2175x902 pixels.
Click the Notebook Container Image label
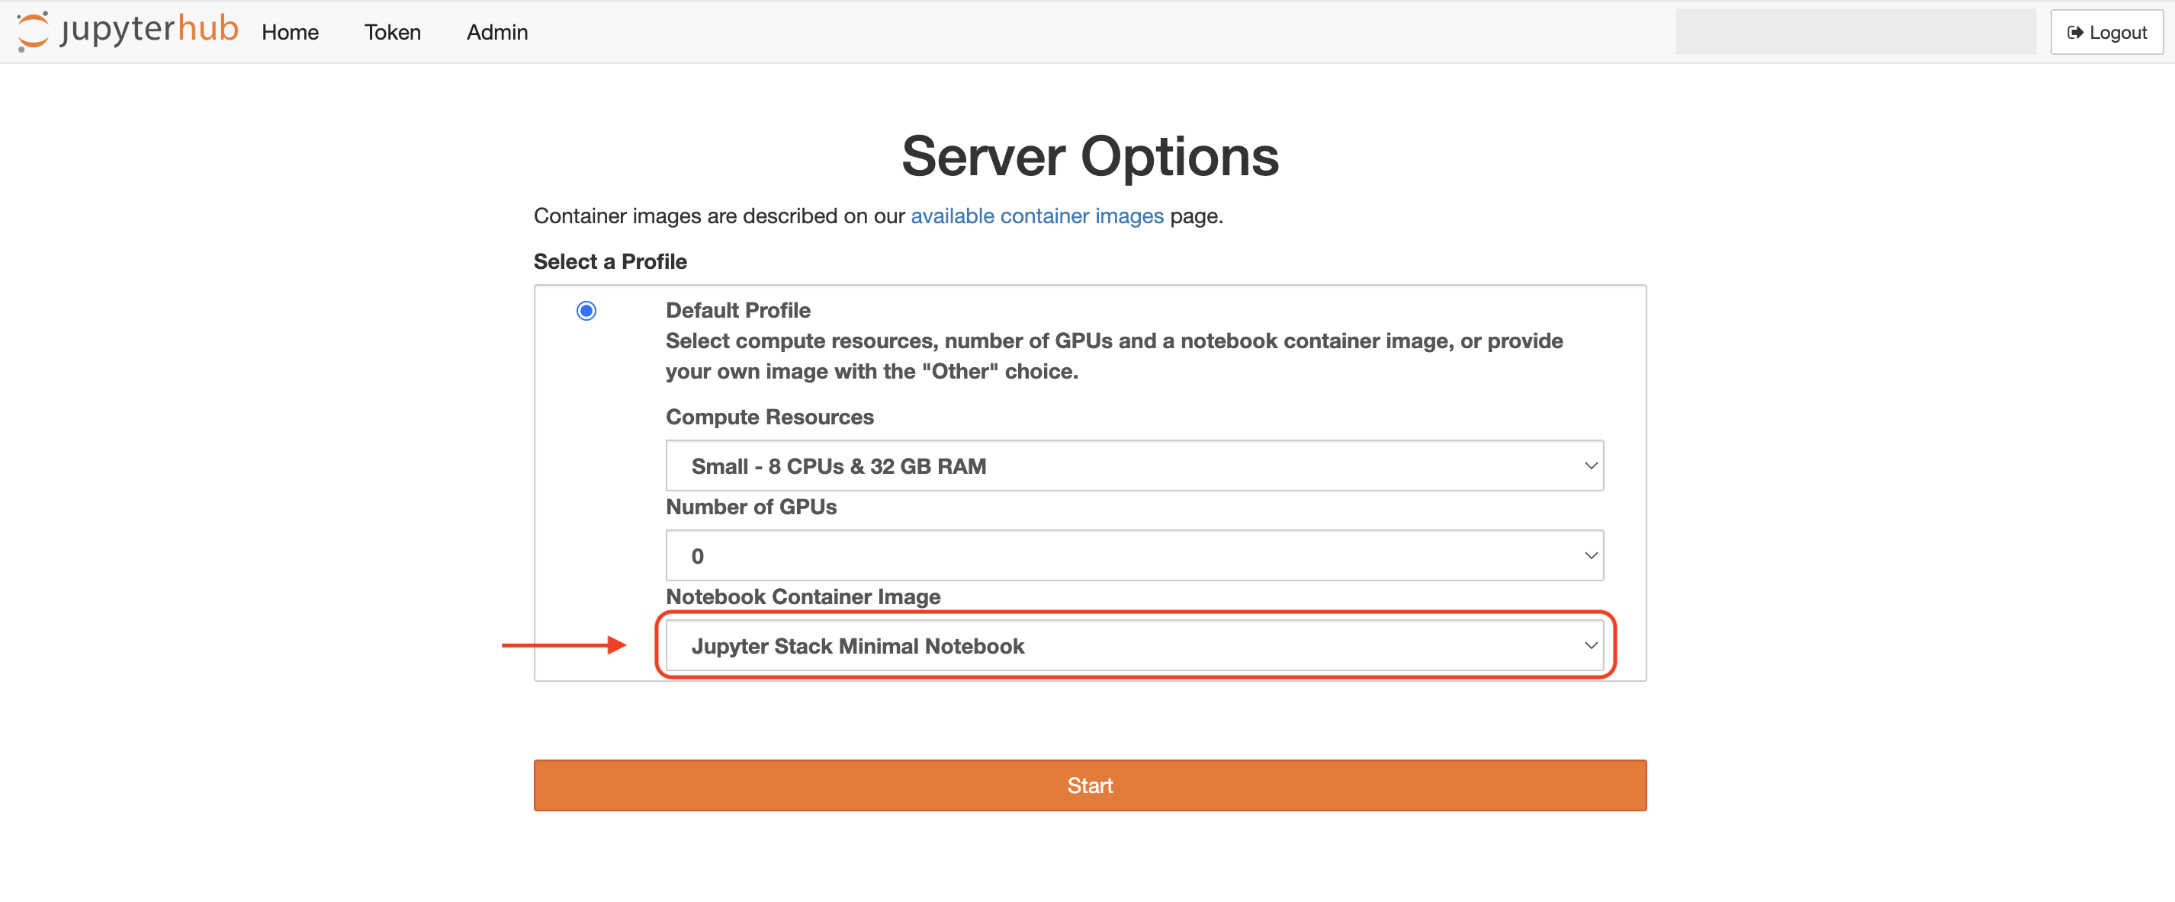(802, 597)
